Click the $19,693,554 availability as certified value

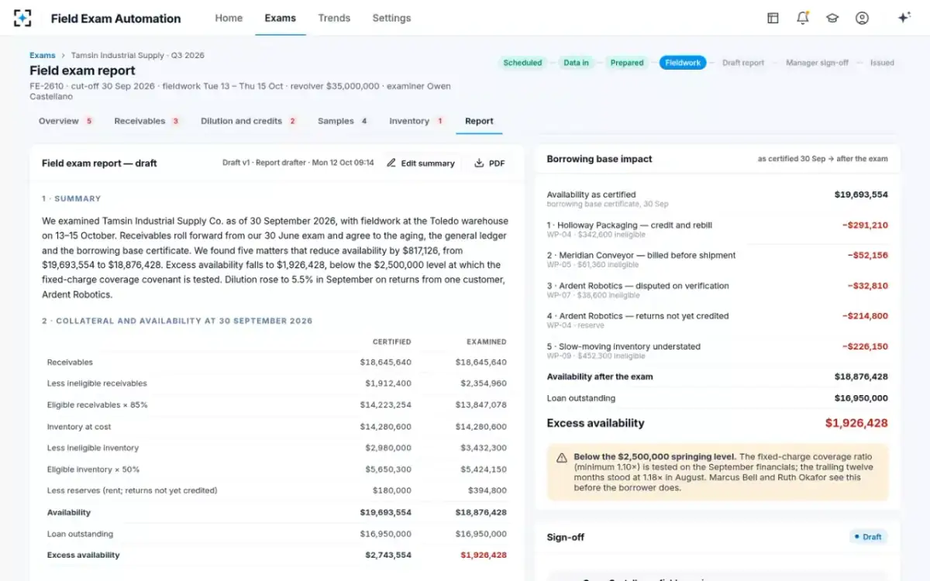861,195
